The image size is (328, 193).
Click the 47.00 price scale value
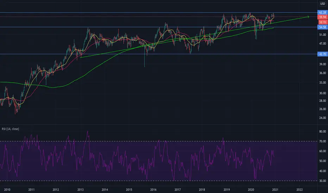pyautogui.click(x=323, y=44)
